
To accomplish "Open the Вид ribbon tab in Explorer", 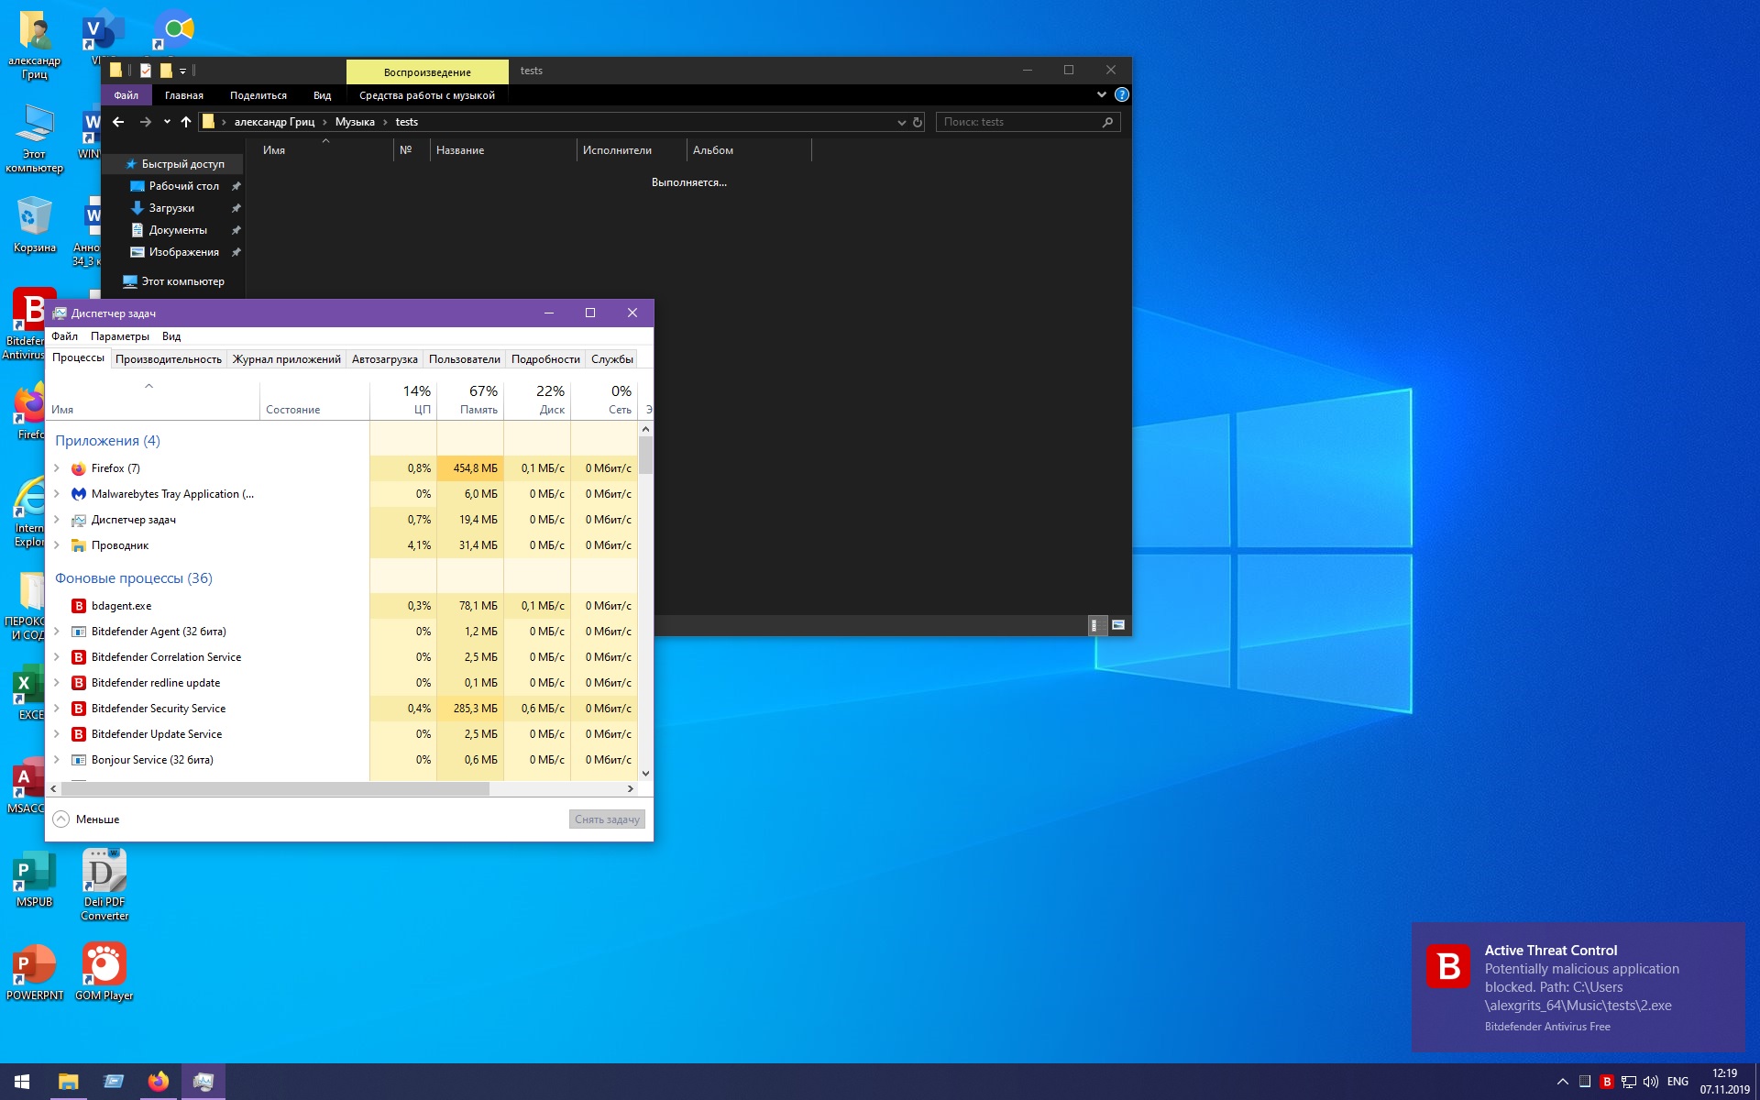I will click(x=322, y=95).
